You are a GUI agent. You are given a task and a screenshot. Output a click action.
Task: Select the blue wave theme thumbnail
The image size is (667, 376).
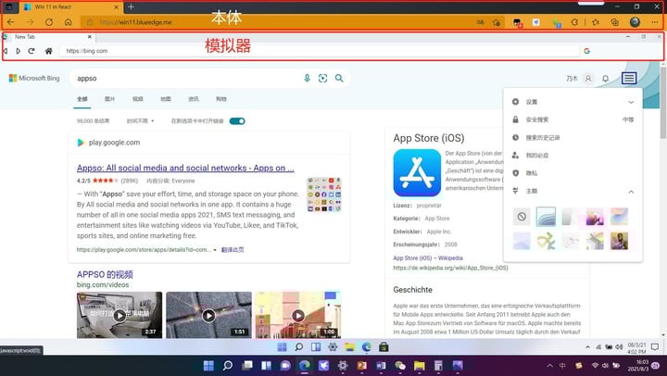pyautogui.click(x=546, y=217)
